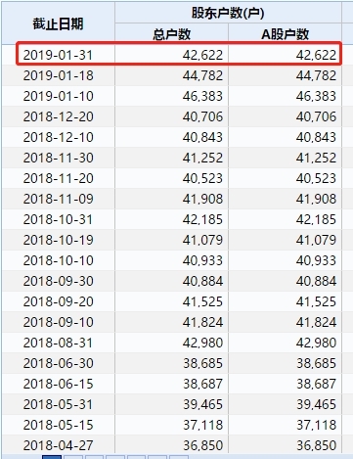Click total households value 42,980
This screenshot has height=459, width=353.
point(202,343)
